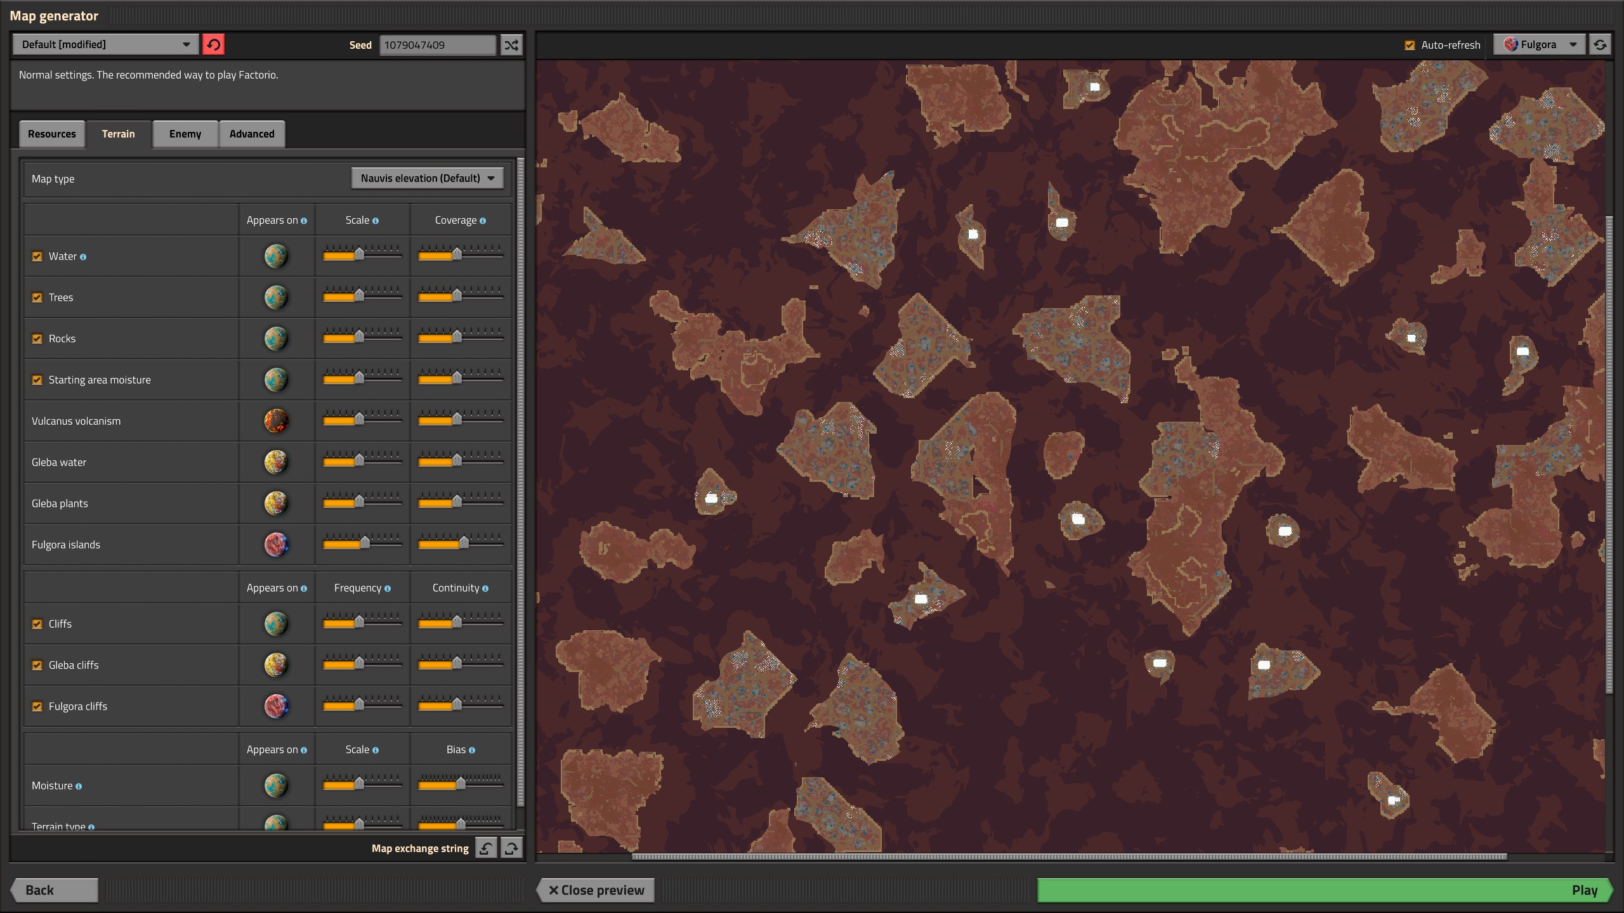Click the Nauvis planet icon in Cliffs row
This screenshot has height=913, width=1624.
click(276, 624)
